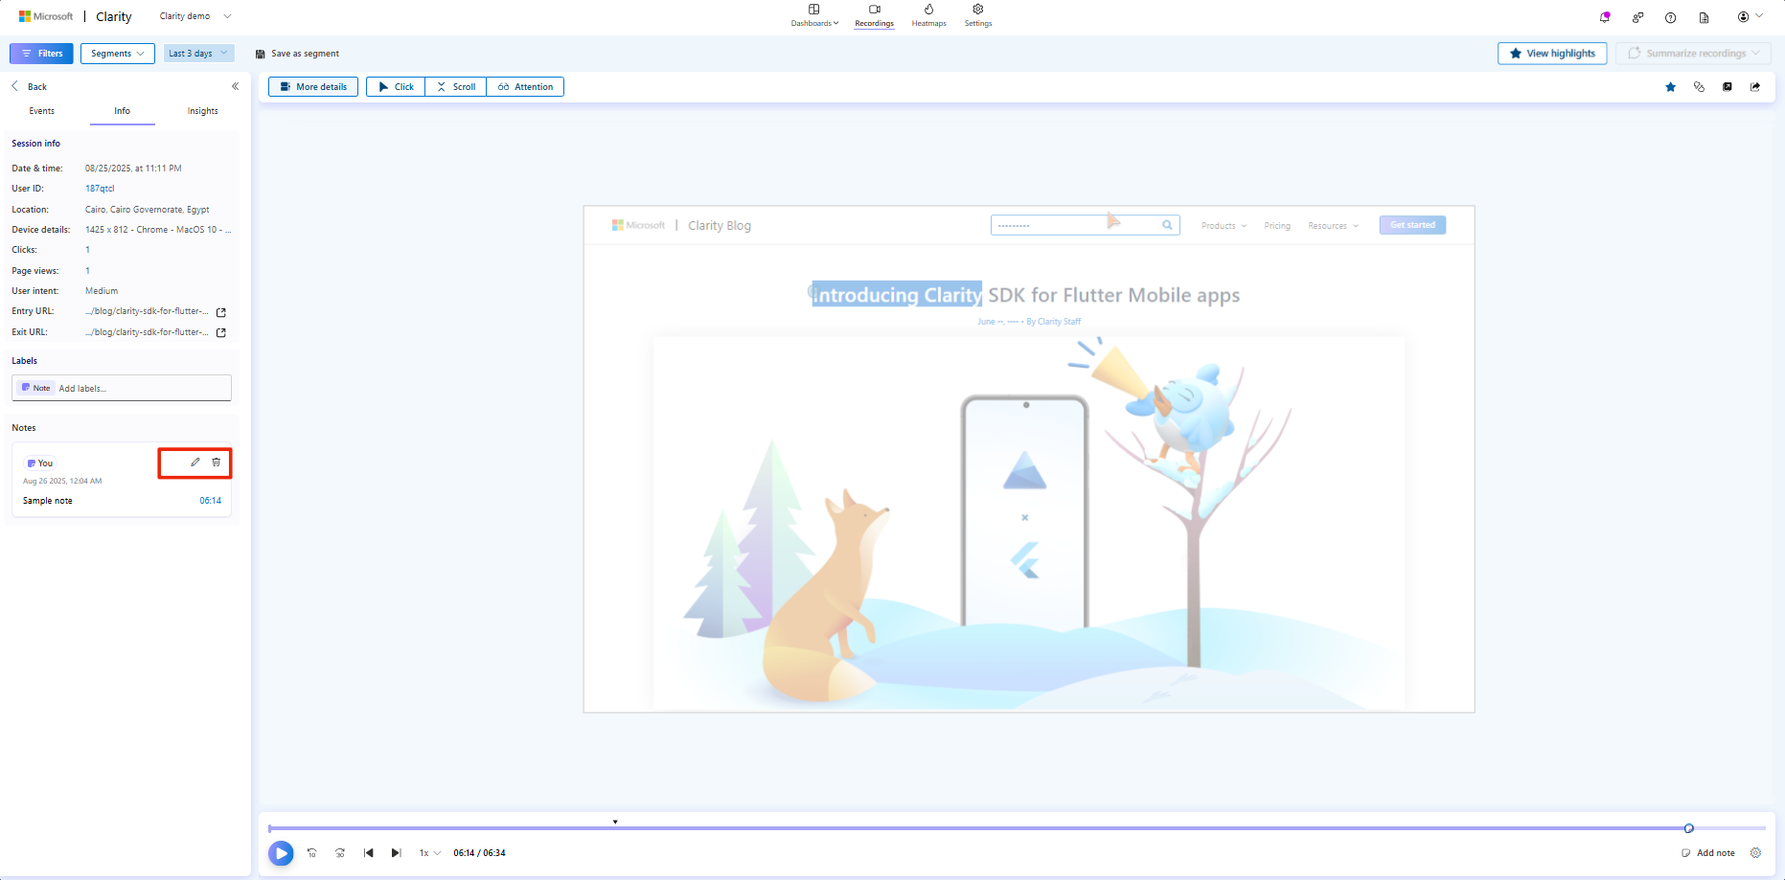The image size is (1785, 880).
Task: Click the recording progress bar
Action: pyautogui.click(x=1017, y=828)
